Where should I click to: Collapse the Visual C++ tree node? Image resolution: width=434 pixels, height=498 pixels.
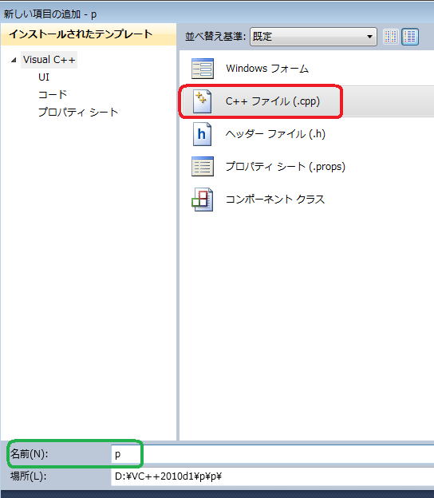click(x=14, y=60)
